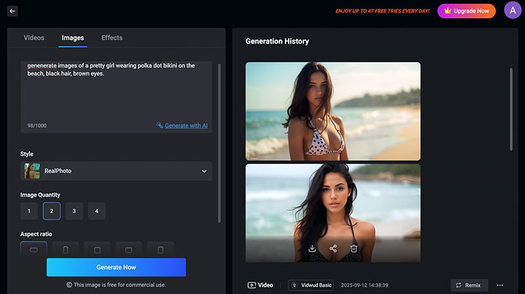Select the first landscape aspect ratio
This screenshot has height=294, width=525.
point(34,249)
